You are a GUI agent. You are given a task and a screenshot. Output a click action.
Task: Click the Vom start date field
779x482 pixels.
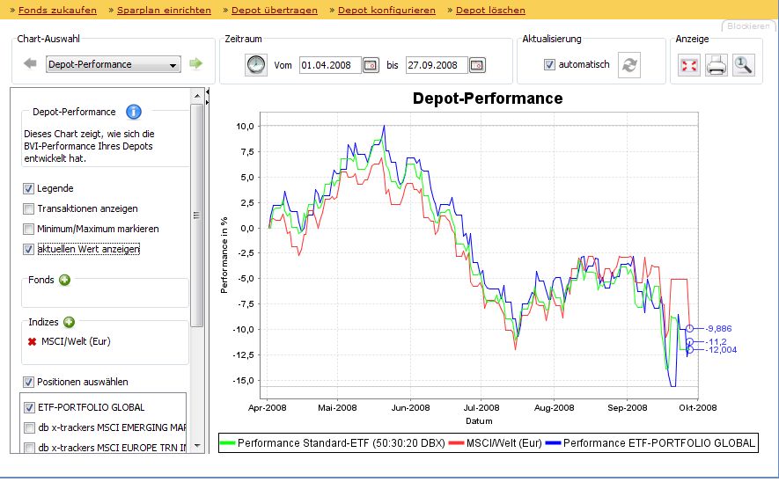tap(330, 65)
